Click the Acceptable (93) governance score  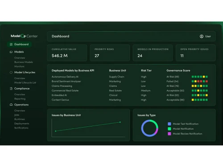[x=175, y=90]
